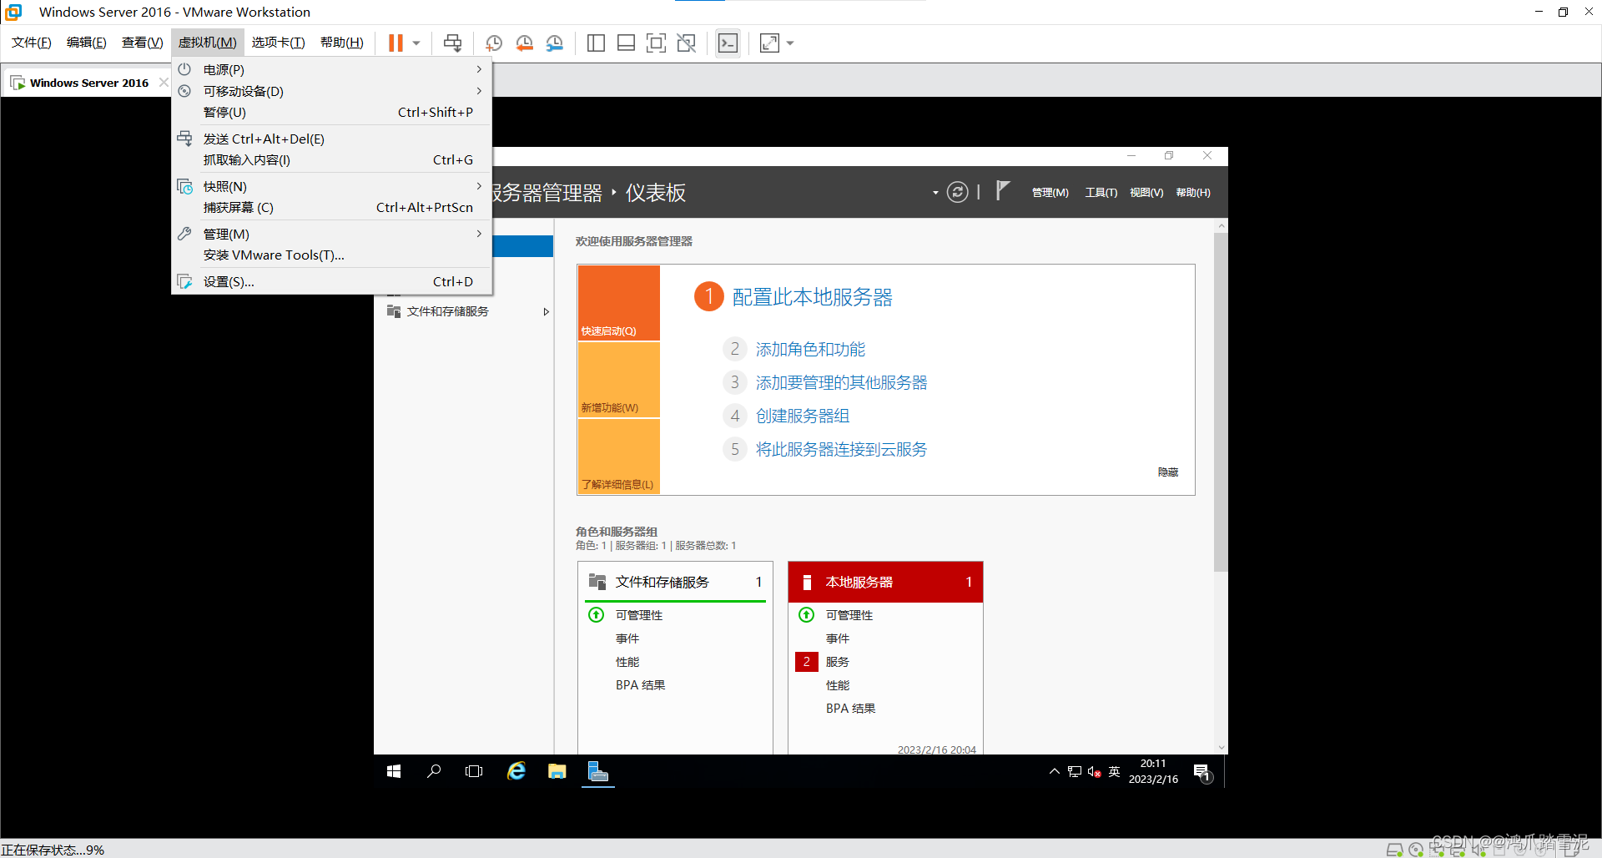The width and height of the screenshot is (1602, 858).
Task: Click Server Manager icon in guest taskbar
Action: pyautogui.click(x=598, y=771)
